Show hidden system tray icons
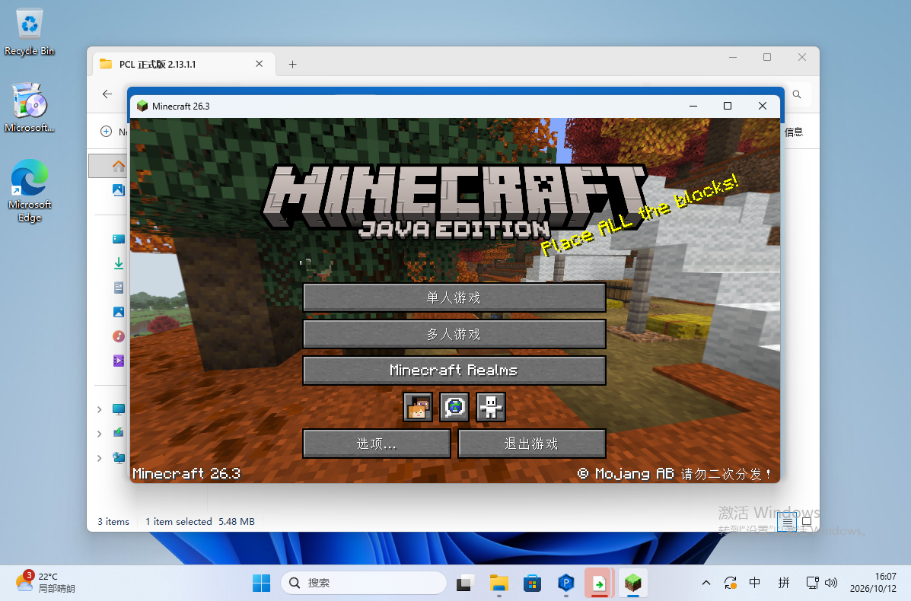Image resolution: width=911 pixels, height=601 pixels. pos(706,583)
